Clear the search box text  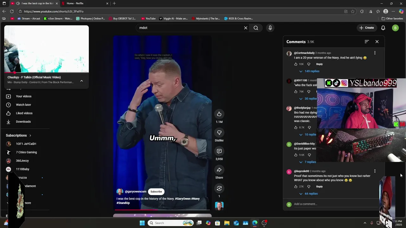click(246, 28)
